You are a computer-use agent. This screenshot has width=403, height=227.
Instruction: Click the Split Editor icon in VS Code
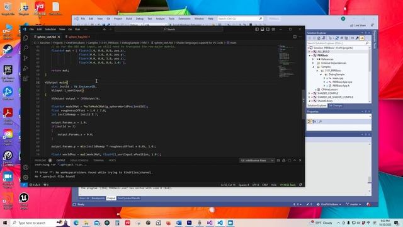tap(295, 37)
